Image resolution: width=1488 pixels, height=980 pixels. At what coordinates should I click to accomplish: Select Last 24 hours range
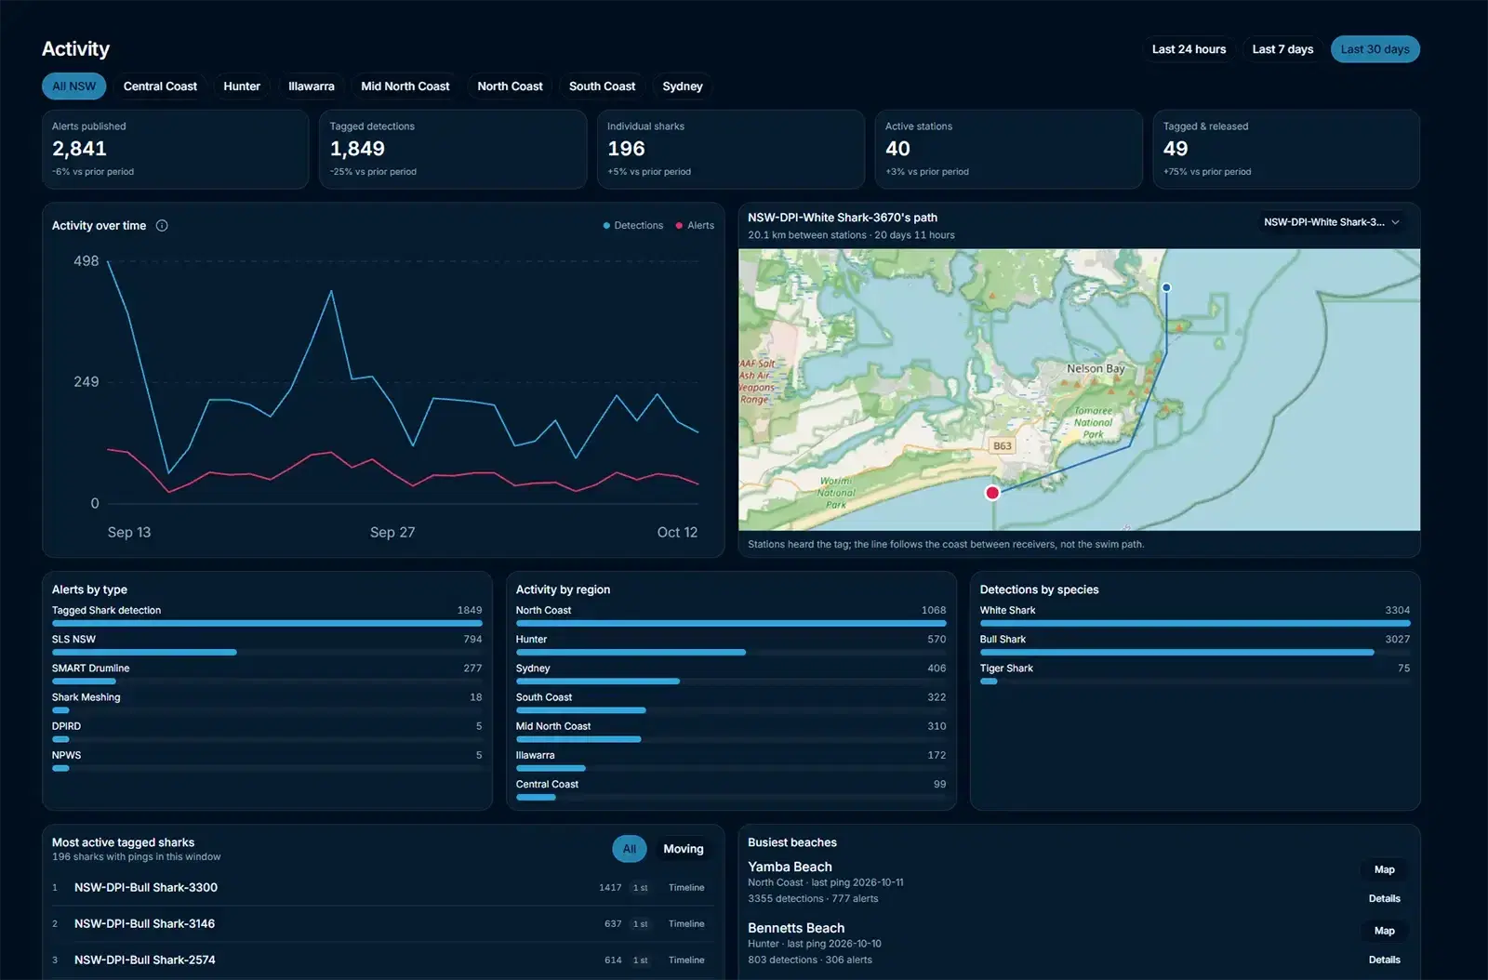[x=1189, y=49]
